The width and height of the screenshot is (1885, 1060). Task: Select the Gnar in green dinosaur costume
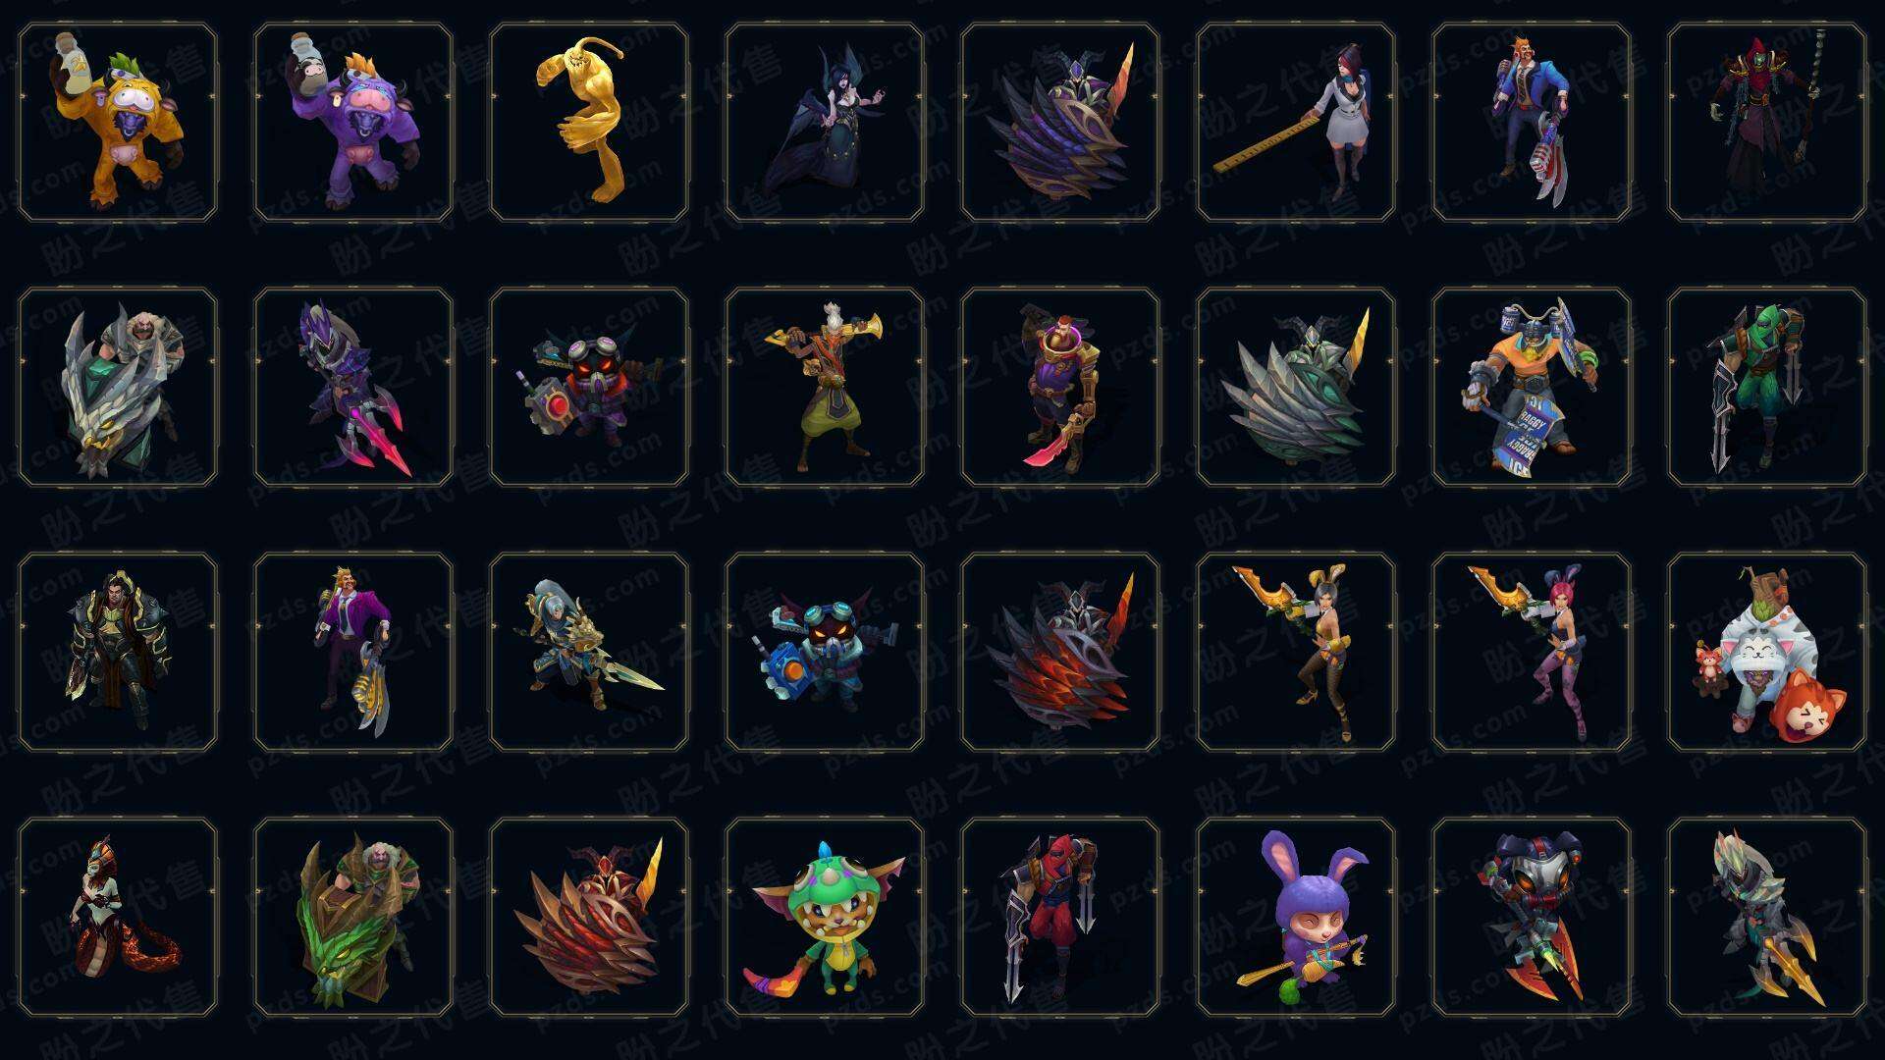(x=825, y=917)
